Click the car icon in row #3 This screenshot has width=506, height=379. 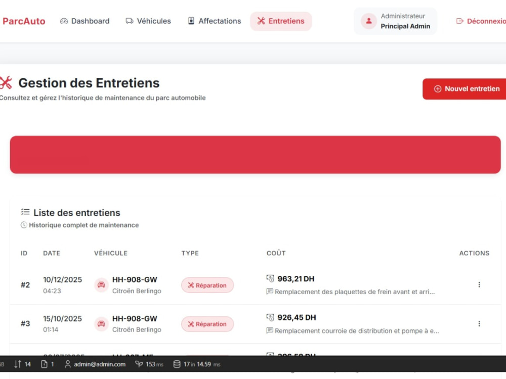click(x=101, y=323)
